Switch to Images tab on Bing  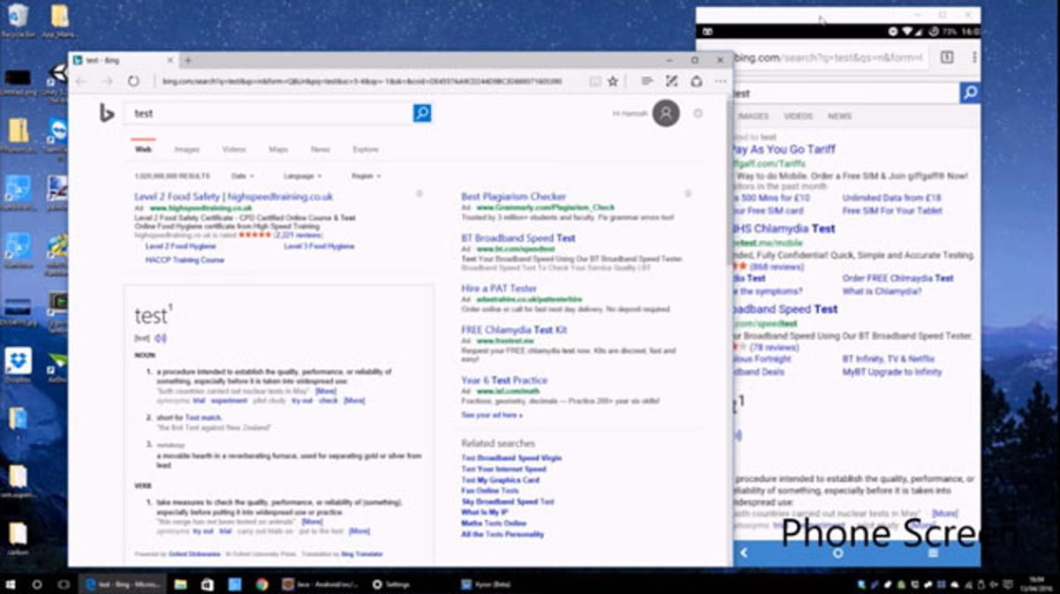[186, 150]
